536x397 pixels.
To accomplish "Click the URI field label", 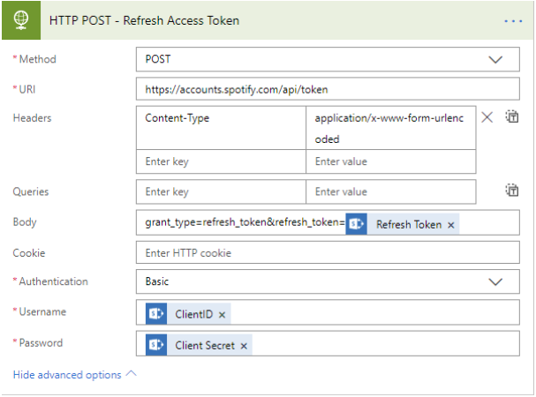I will pos(27,89).
